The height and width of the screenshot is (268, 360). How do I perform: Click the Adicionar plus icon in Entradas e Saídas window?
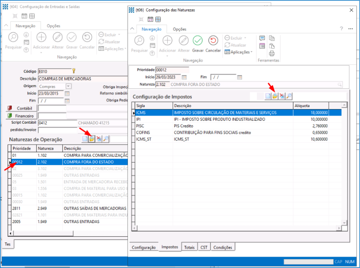pyautogui.click(x=41, y=37)
